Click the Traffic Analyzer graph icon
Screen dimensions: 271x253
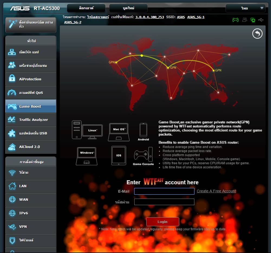[x=12, y=119]
